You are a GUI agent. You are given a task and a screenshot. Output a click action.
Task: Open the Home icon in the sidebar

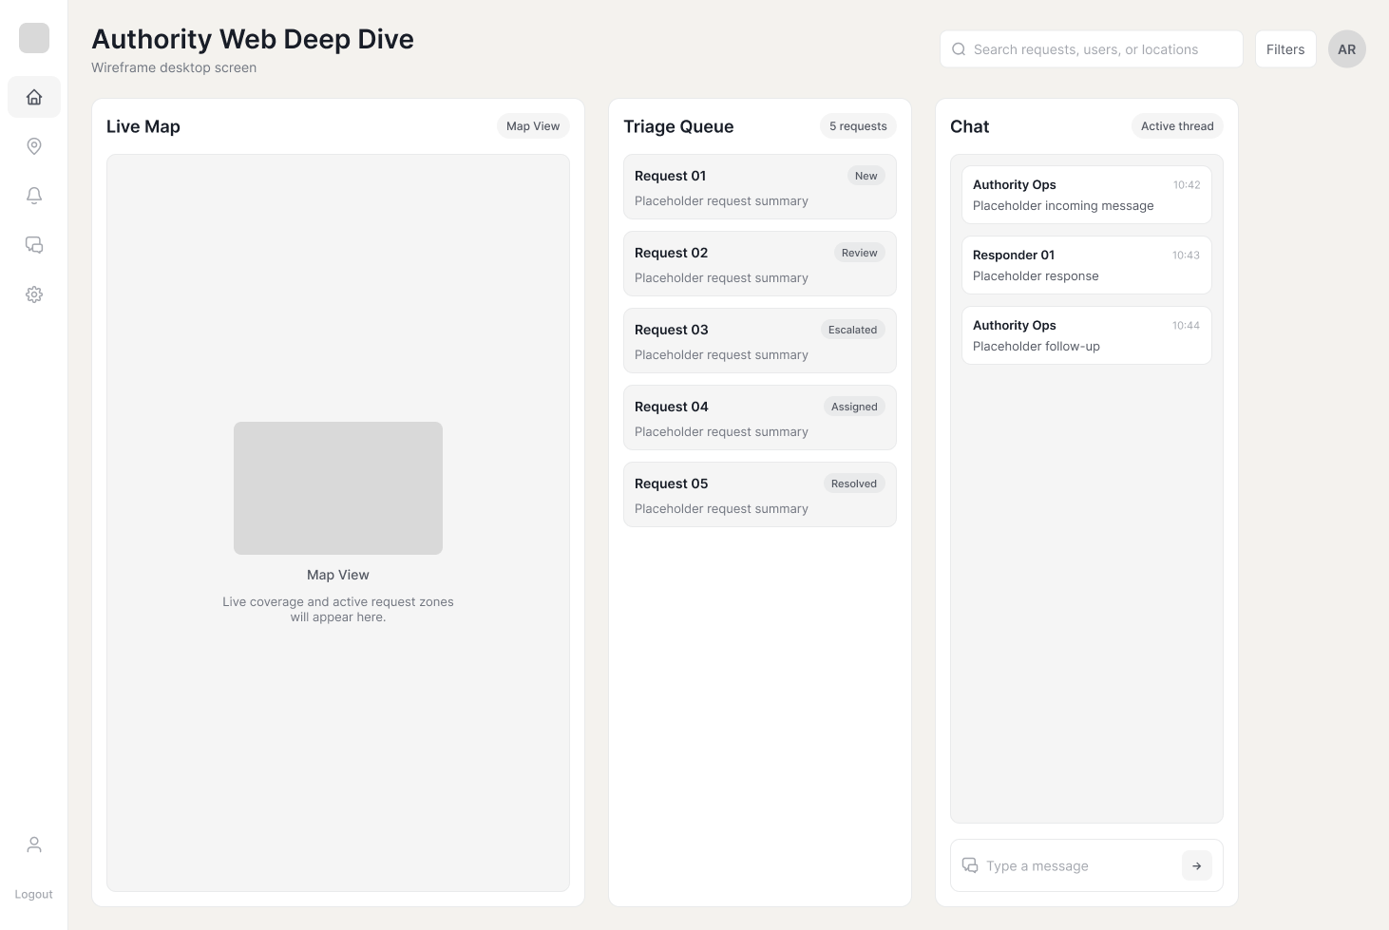click(34, 97)
